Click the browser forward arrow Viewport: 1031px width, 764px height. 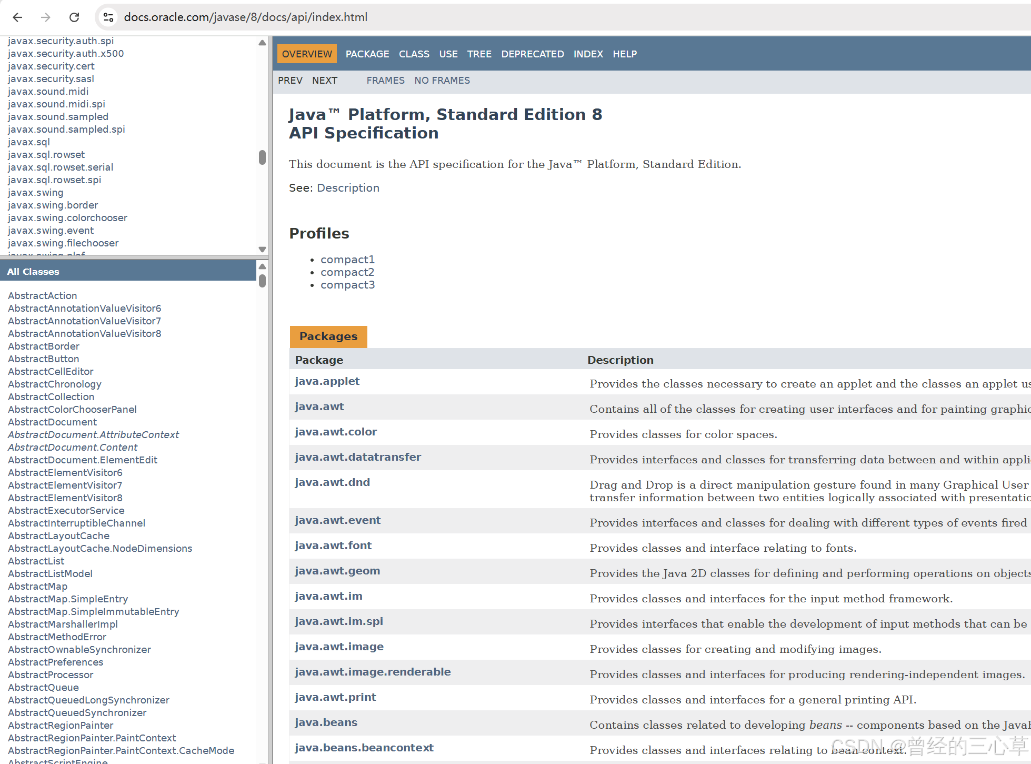(46, 17)
